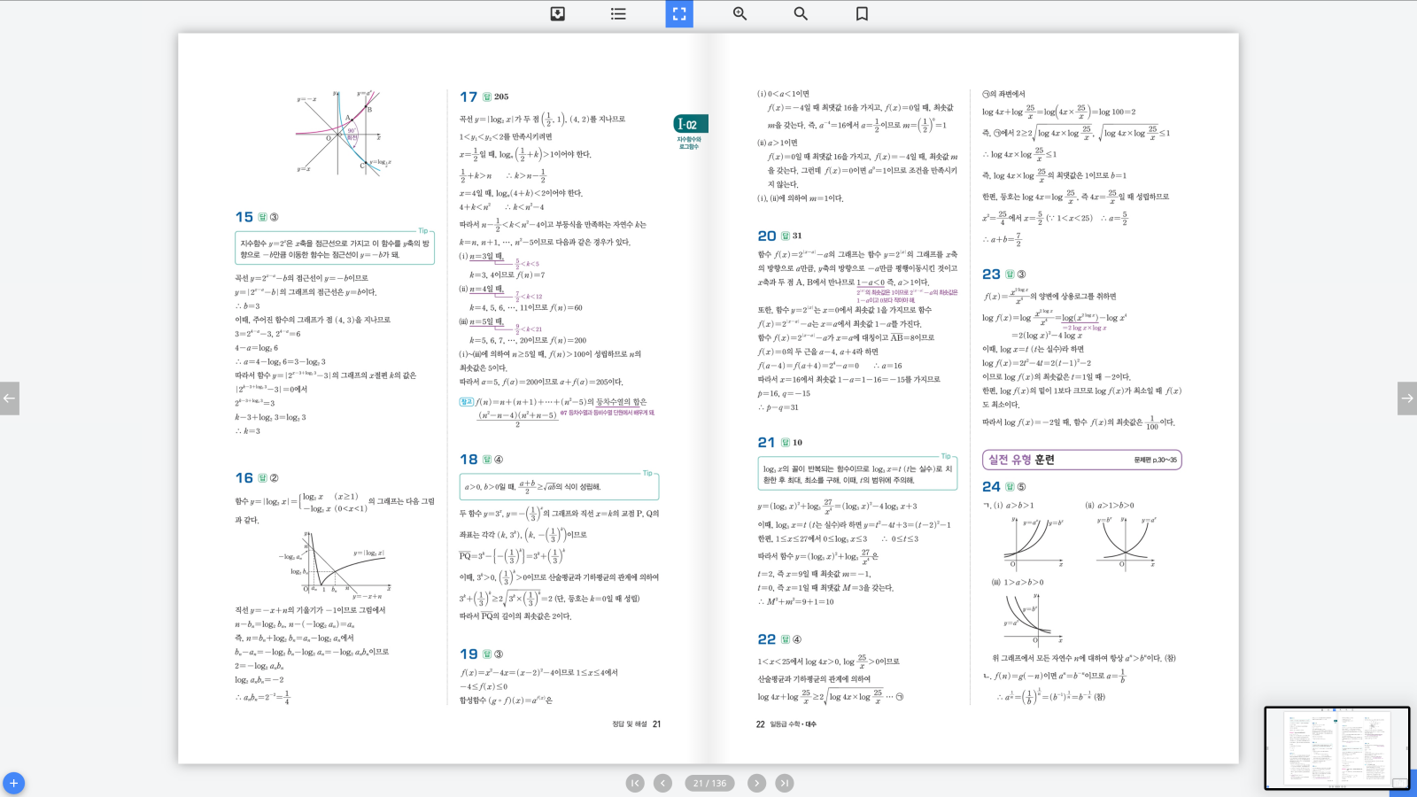Open the search tool

coord(801,14)
